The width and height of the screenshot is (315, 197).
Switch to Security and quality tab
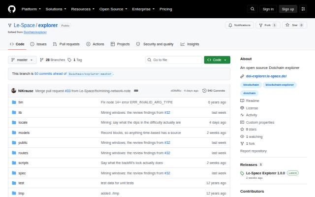[155, 44]
